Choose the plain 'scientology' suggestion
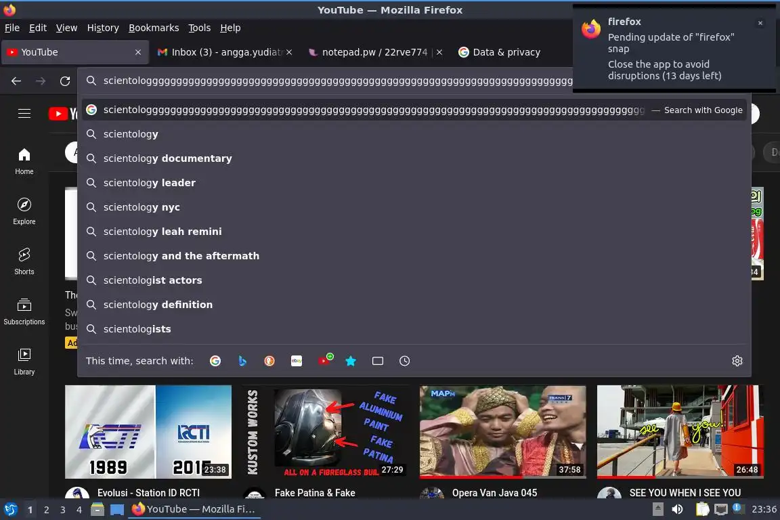Image resolution: width=780 pixels, height=520 pixels. click(415, 134)
